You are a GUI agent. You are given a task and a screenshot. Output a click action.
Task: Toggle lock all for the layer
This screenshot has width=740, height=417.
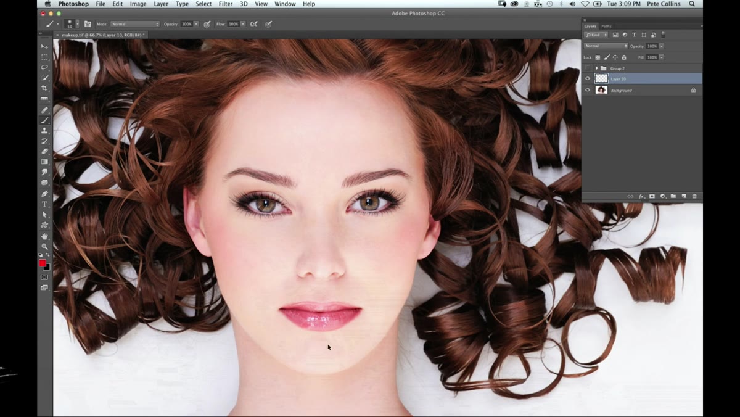click(x=623, y=57)
